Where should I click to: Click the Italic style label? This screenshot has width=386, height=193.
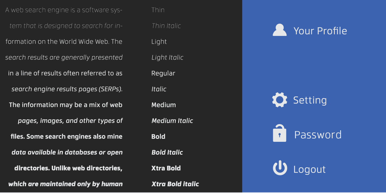[159, 89]
